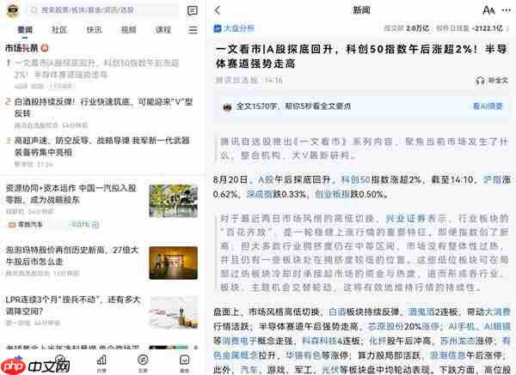
Task: Open the Aa font size setting
Action: [488, 10]
